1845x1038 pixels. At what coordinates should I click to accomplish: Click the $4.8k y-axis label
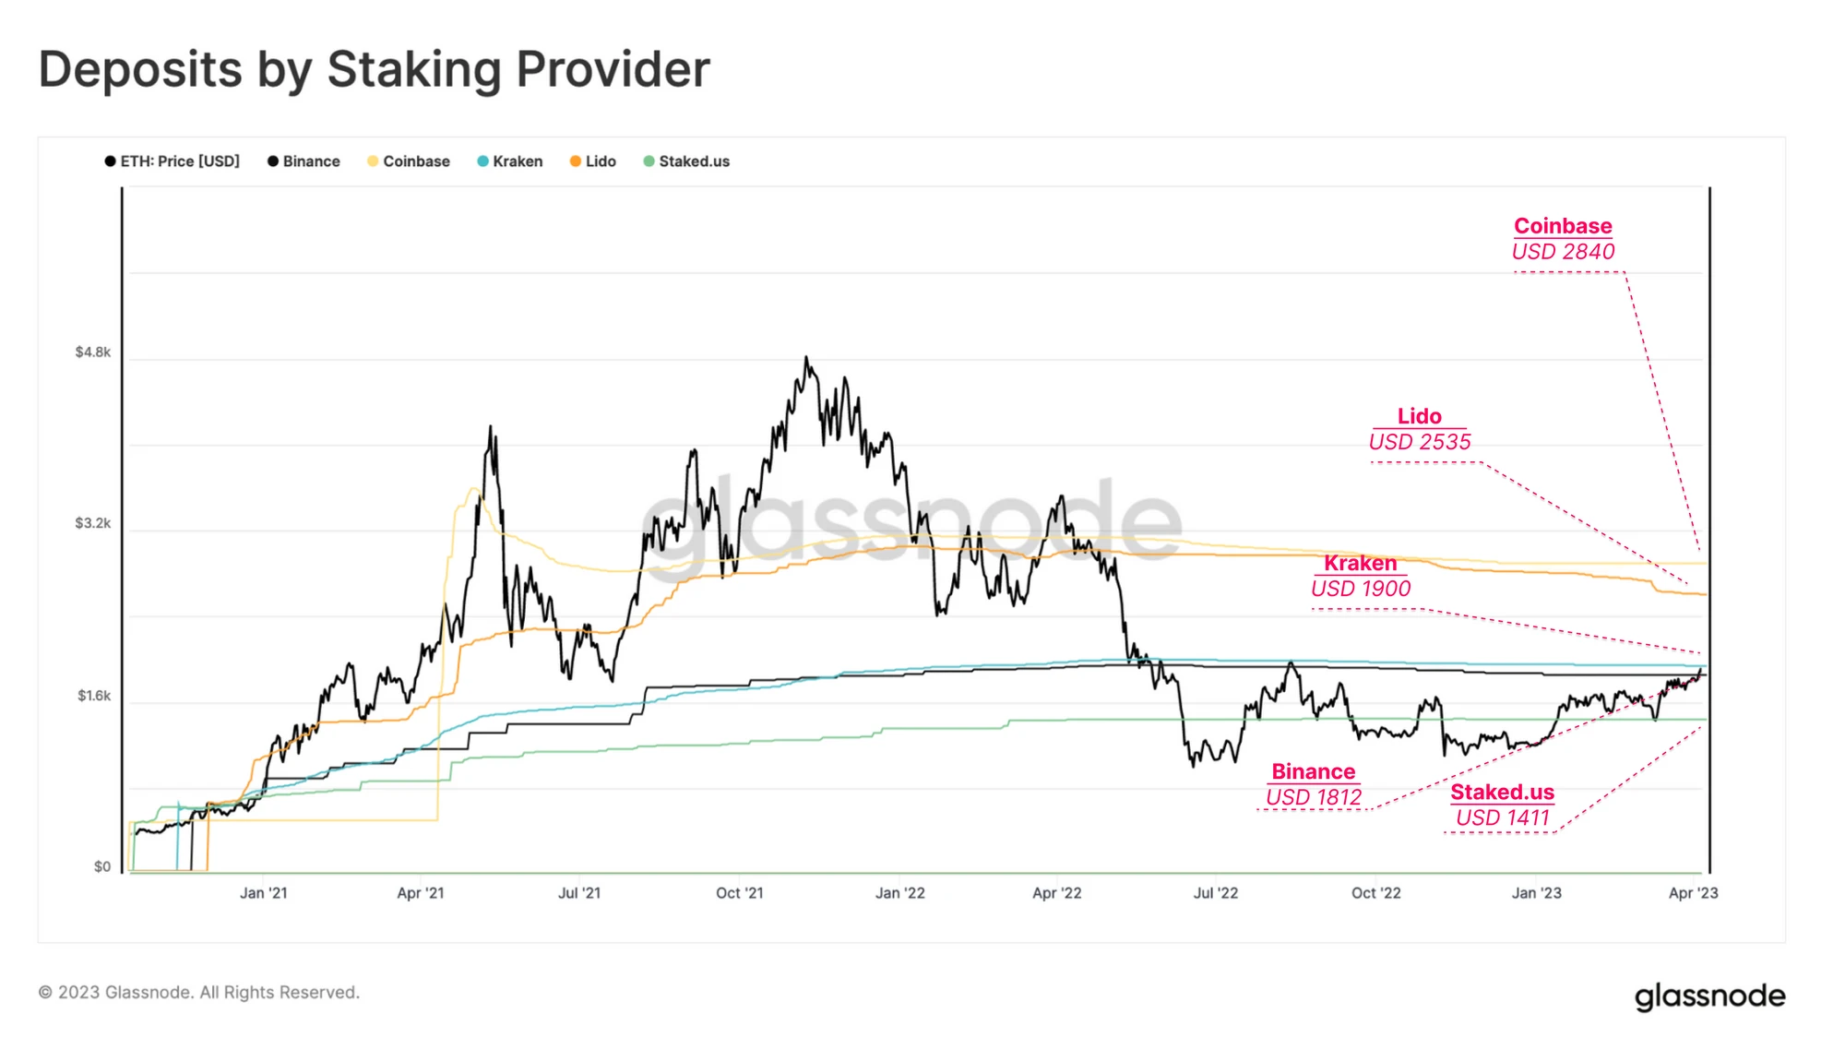click(x=93, y=352)
